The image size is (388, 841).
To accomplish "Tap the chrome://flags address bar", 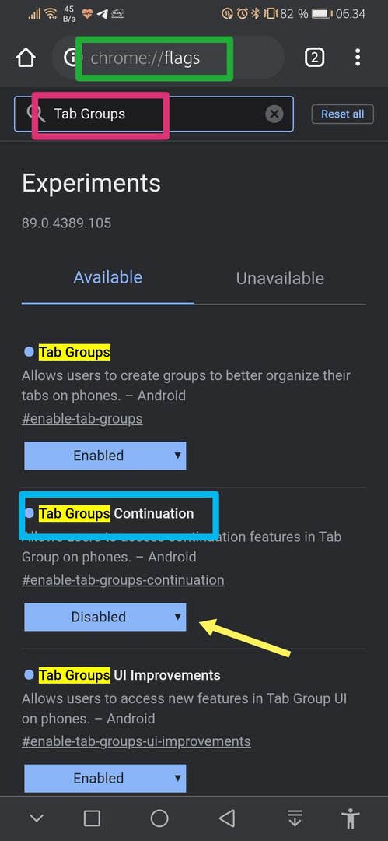I will click(168, 58).
